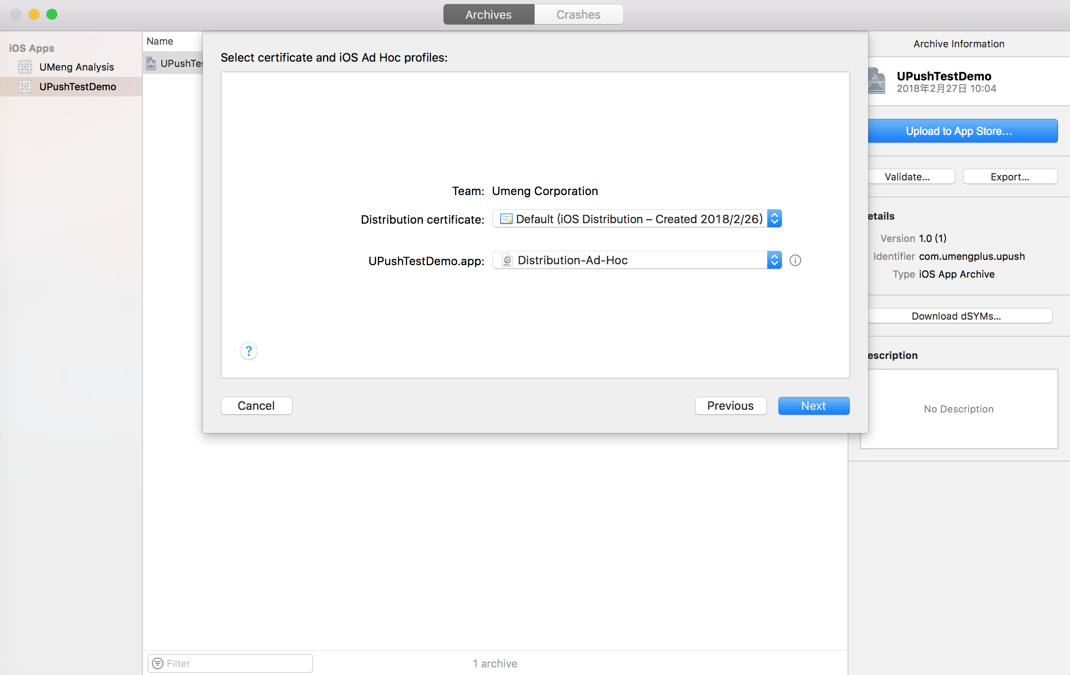Click the version value 1.0 (1)
The width and height of the screenshot is (1070, 675).
933,238
